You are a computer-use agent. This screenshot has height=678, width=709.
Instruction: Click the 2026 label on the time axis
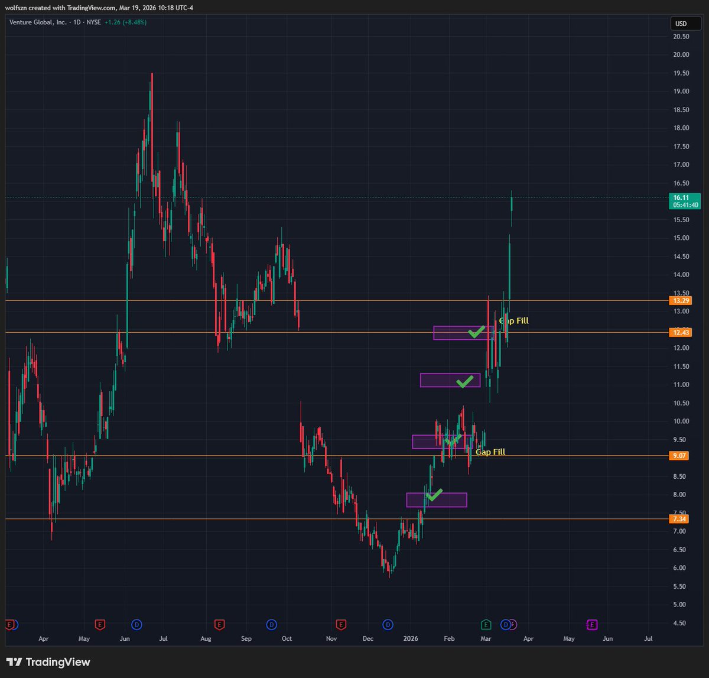409,639
